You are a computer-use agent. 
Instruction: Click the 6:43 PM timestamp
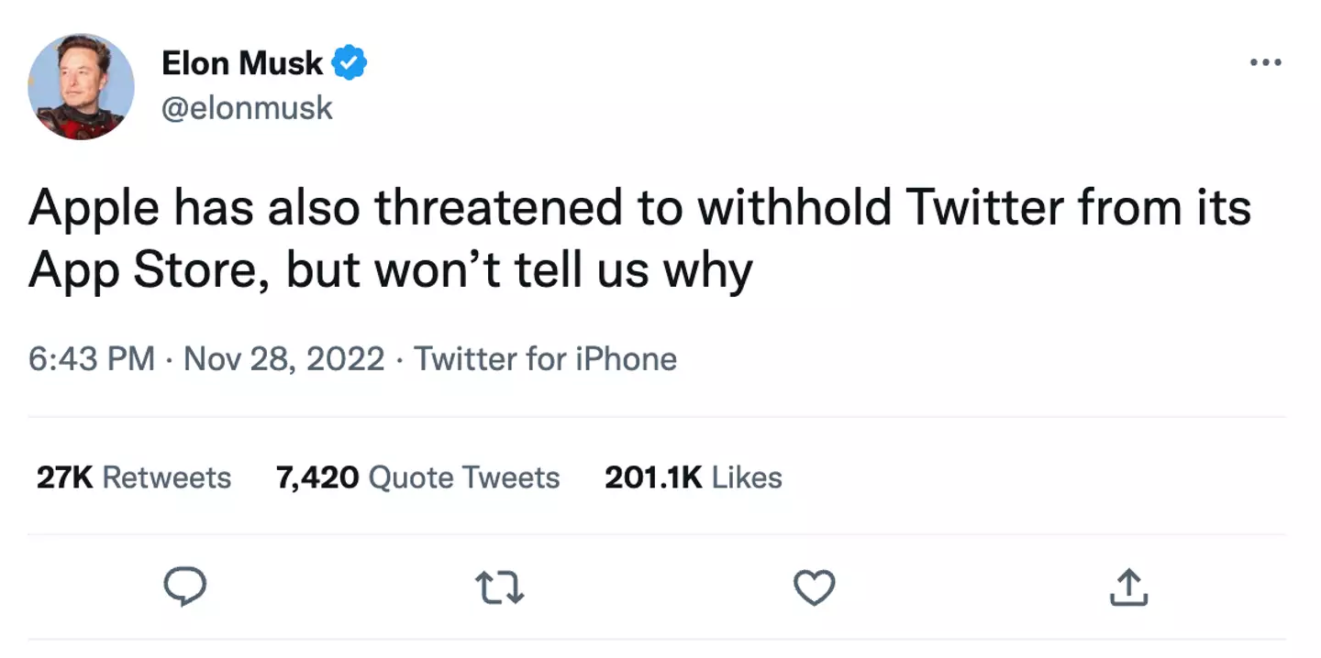tap(91, 358)
